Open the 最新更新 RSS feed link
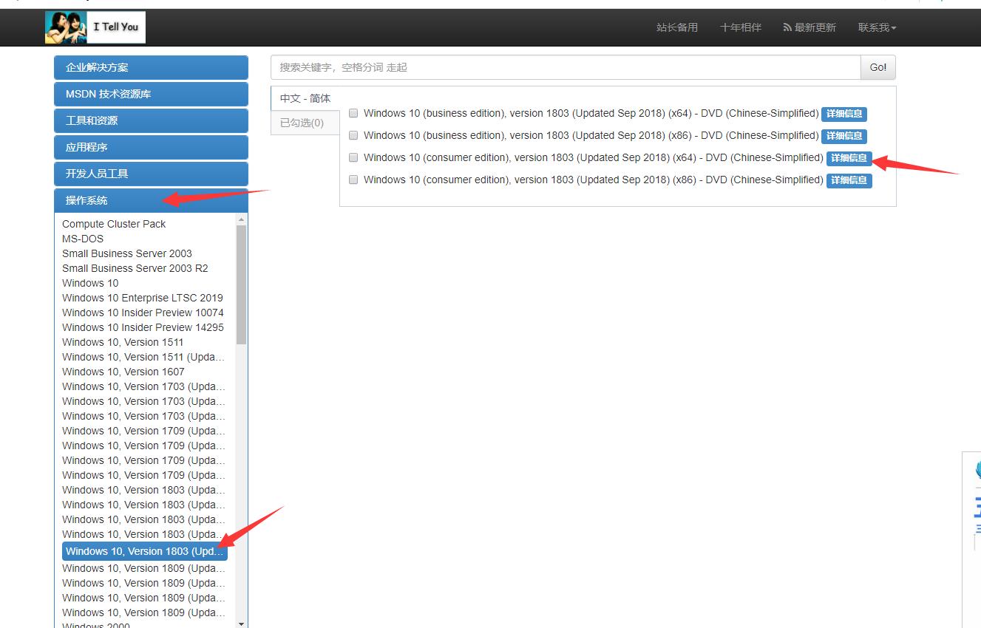The height and width of the screenshot is (628, 981). tap(809, 27)
